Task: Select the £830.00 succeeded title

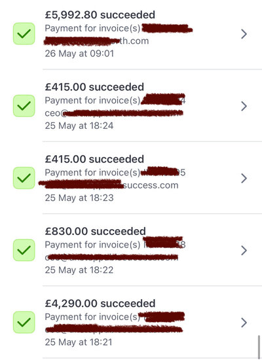Action: coord(96,231)
